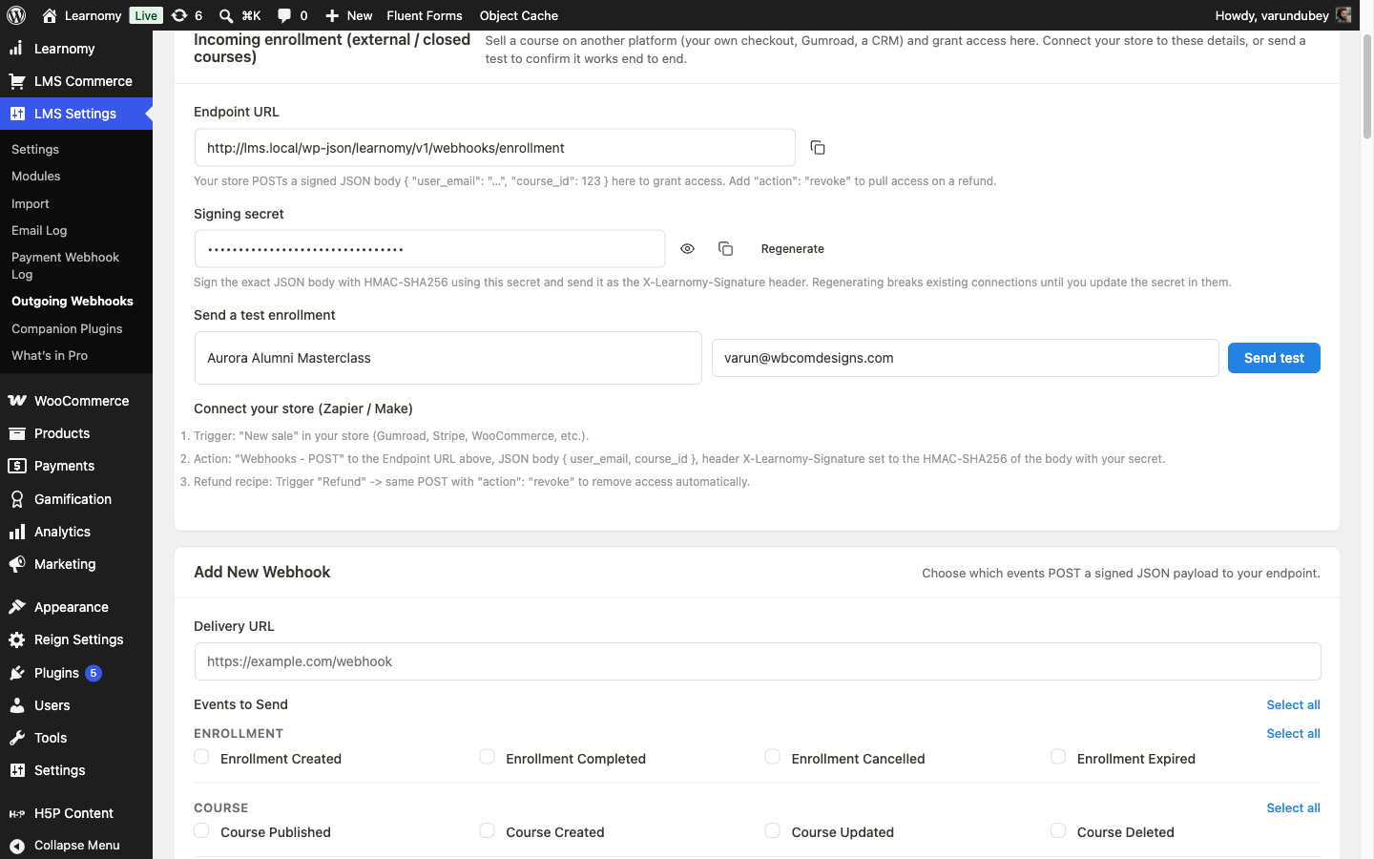The image size is (1374, 859).
Task: Check the Course Published checkbox
Action: tap(201, 830)
